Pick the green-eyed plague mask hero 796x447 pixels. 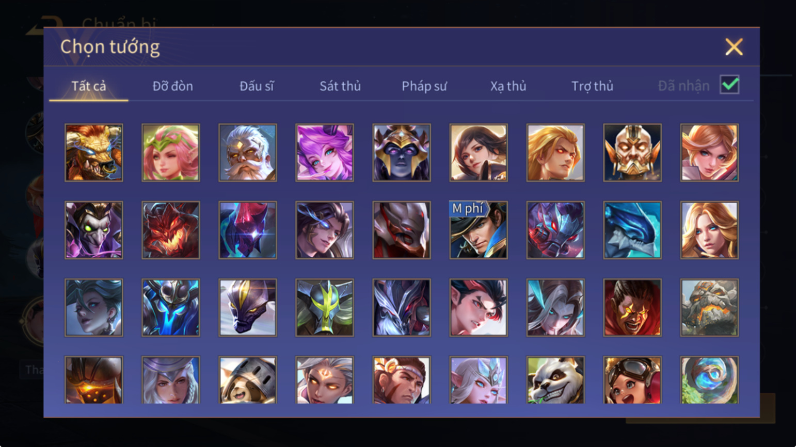point(94,230)
